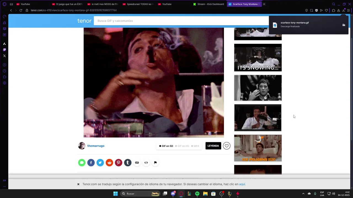Share GIF on Facebook
Viewport: 353px width, 198px height.
pyautogui.click(x=91, y=163)
